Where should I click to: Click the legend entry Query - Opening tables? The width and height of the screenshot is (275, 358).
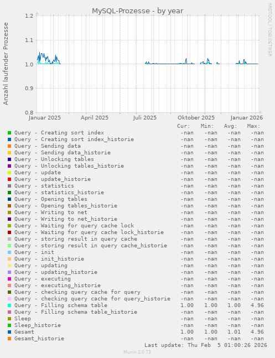[51, 199]
